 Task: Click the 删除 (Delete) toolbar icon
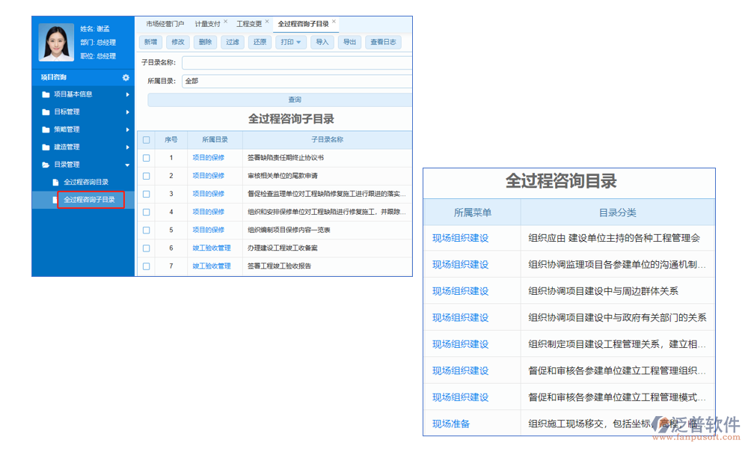click(x=205, y=42)
